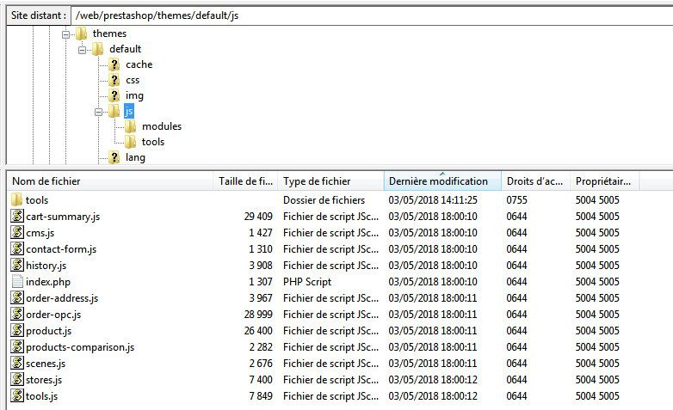Click the remote site path input field
The image size is (673, 410).
click(x=372, y=15)
